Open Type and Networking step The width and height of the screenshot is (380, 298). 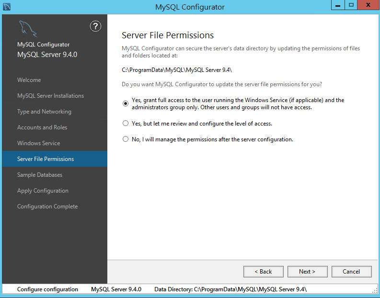[45, 112]
